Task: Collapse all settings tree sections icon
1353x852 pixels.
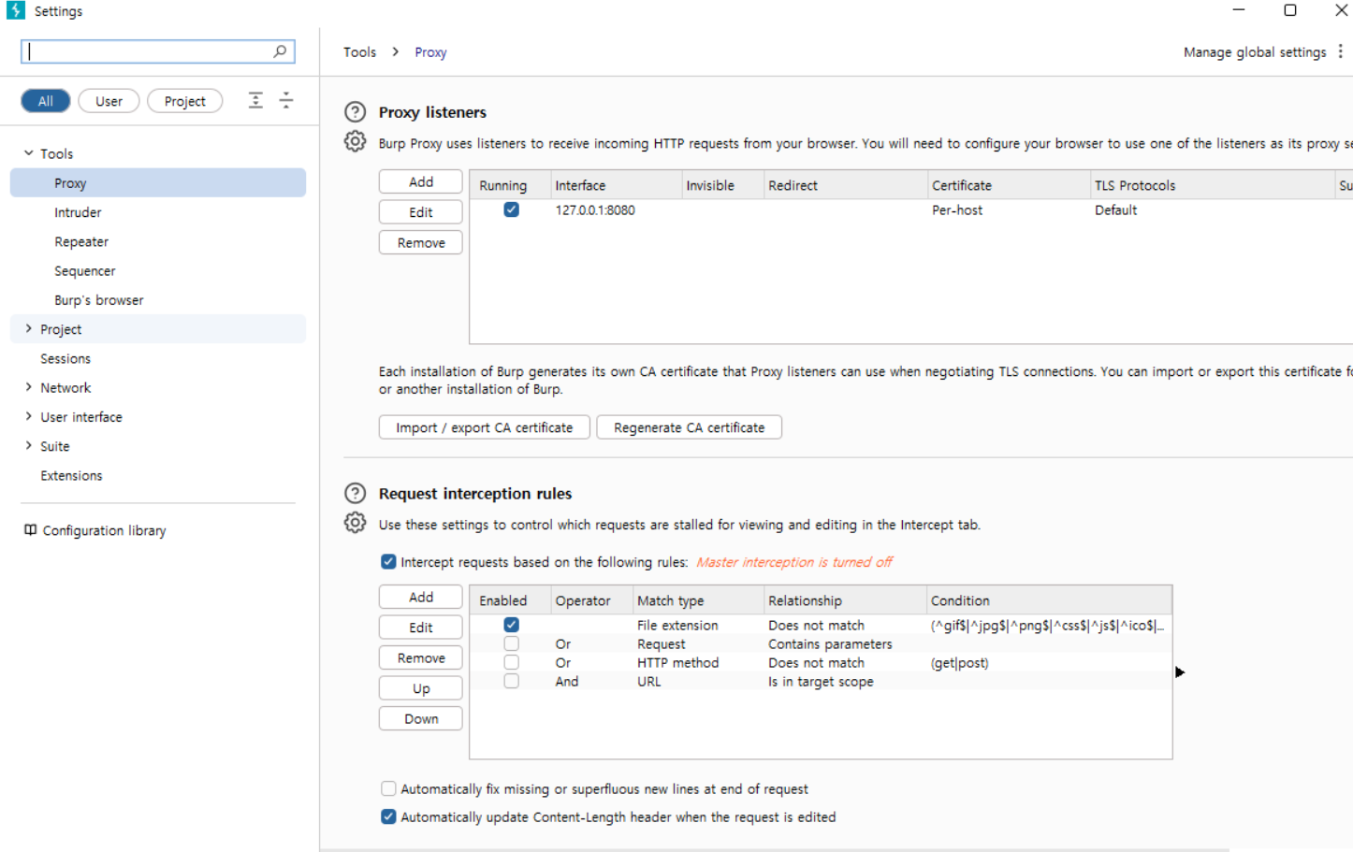Action: tap(286, 100)
